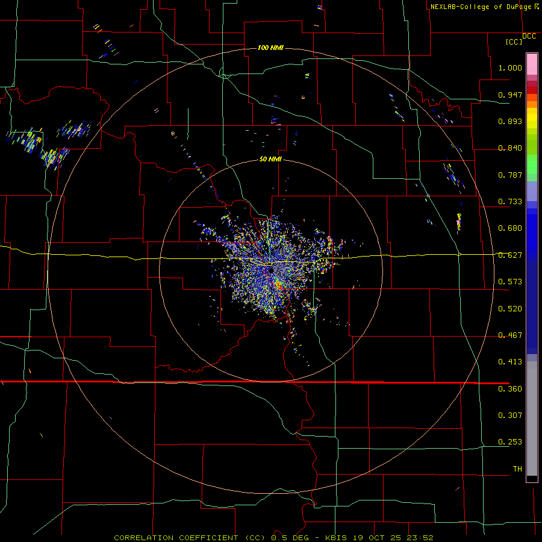Viewport: 542px width, 542px height.
Task: Click the 0.840 scale value
Action: click(510, 148)
